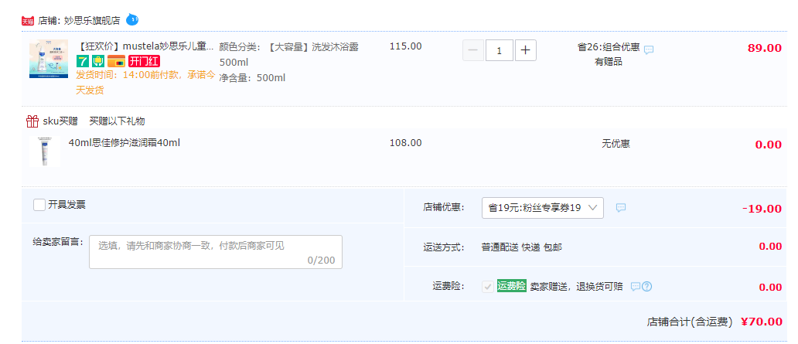Click the ¥70.00 store total
The image size is (798, 344).
pos(762,322)
